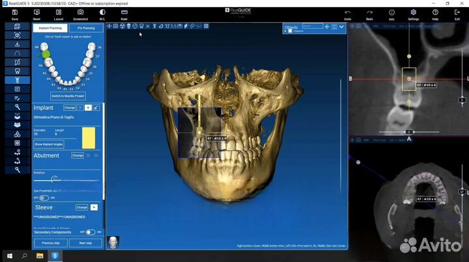The image size is (469, 262).
Task: Open the Info panel
Action: point(391,12)
